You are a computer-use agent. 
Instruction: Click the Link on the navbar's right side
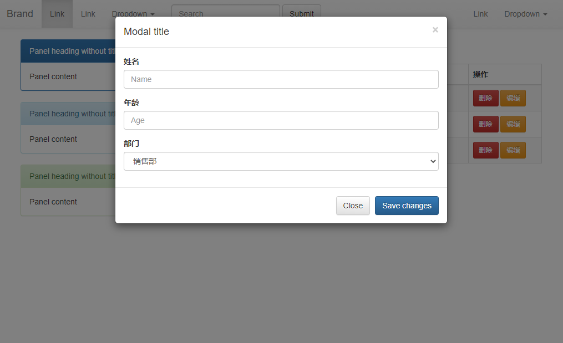point(480,14)
